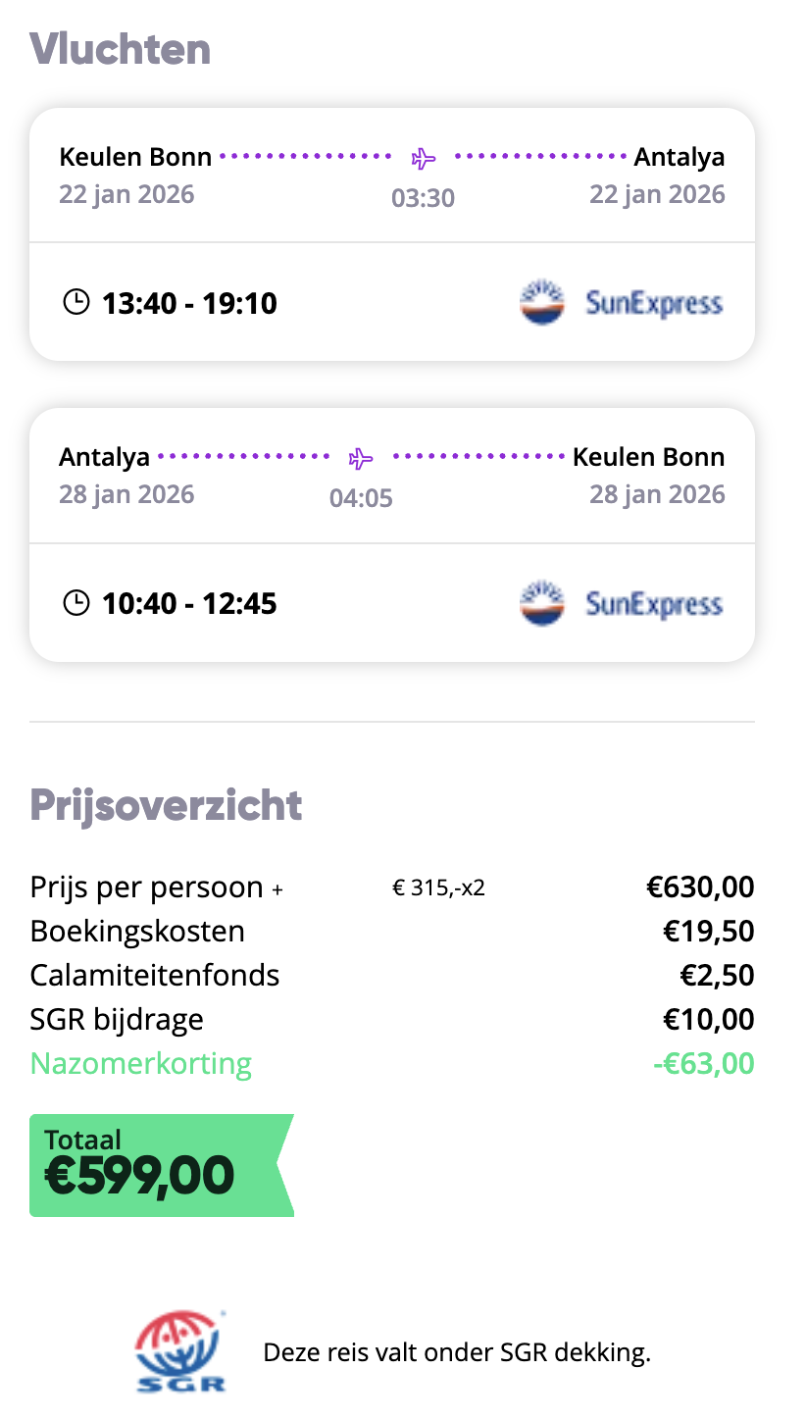Expand the plus next to Prijs per persoon

pyautogui.click(x=277, y=889)
